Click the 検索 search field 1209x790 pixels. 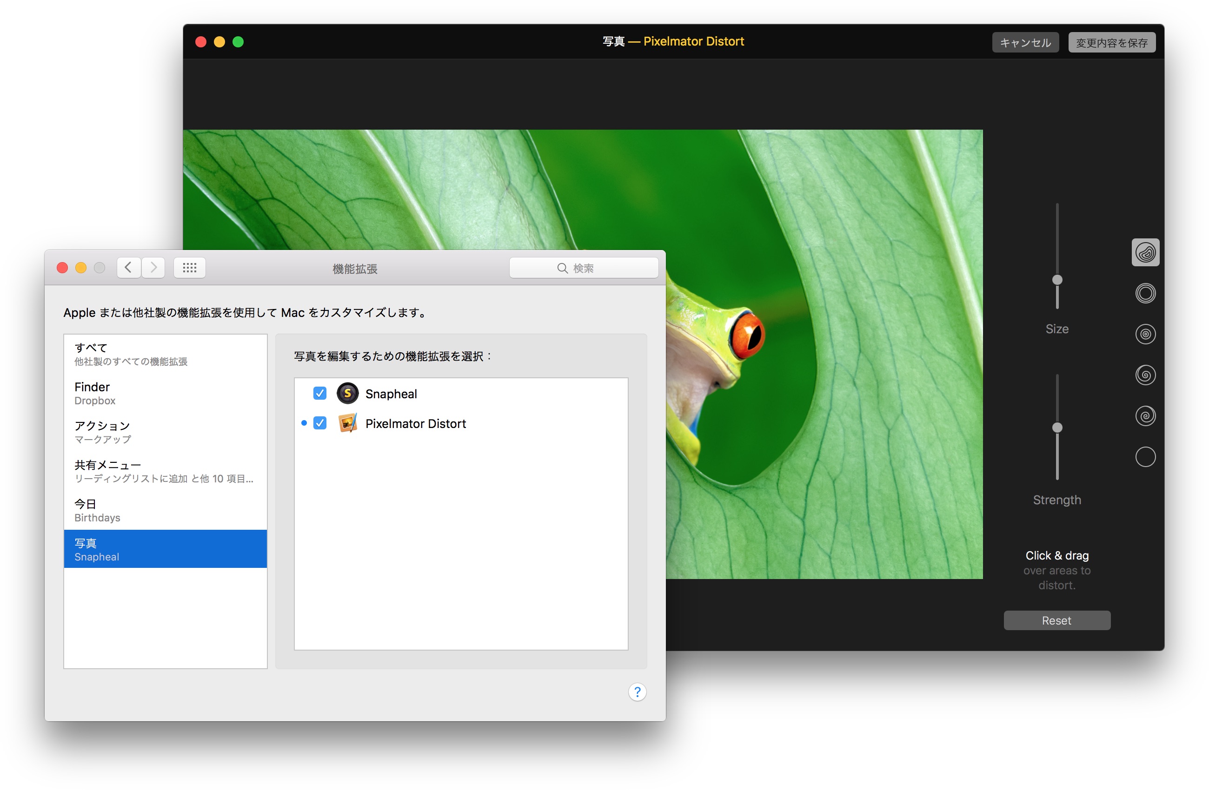[x=583, y=268]
